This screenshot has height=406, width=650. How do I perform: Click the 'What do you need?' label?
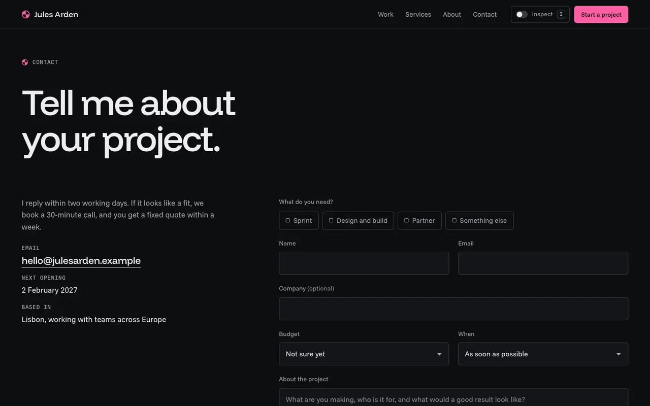tap(306, 202)
